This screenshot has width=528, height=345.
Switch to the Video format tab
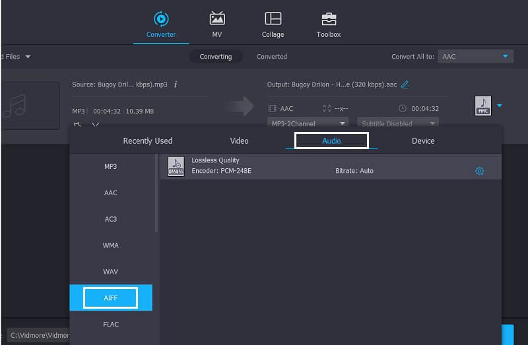point(239,141)
